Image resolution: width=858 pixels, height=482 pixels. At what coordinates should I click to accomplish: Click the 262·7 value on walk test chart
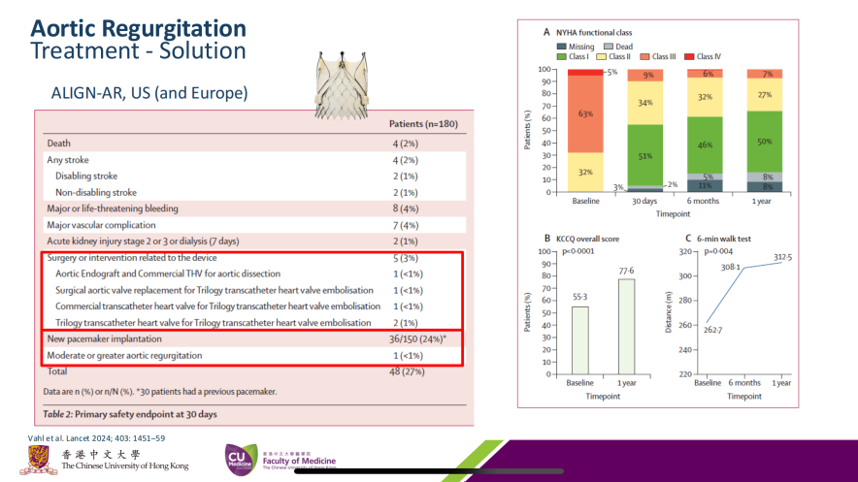pos(712,330)
